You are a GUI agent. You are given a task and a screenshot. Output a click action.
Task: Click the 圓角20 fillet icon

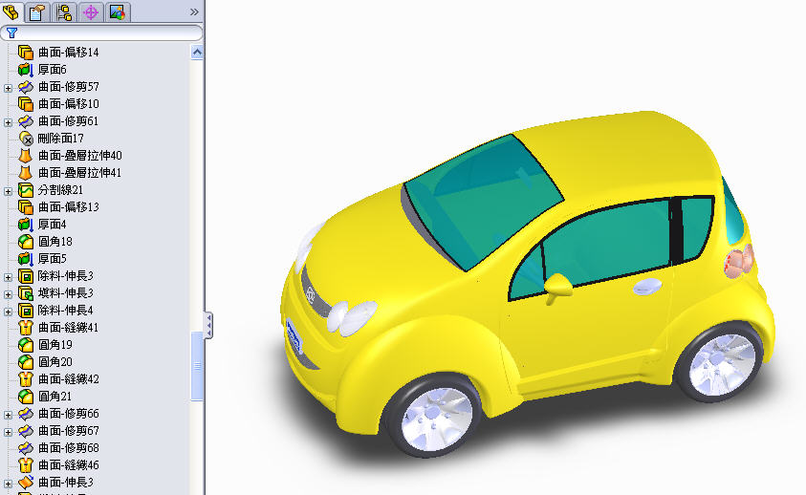(x=26, y=362)
